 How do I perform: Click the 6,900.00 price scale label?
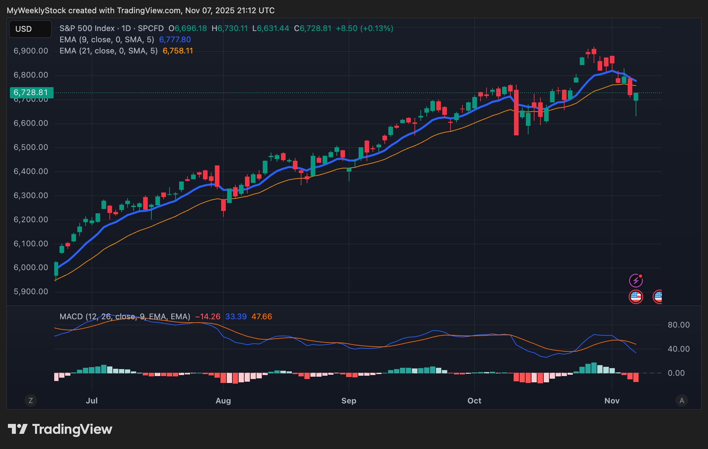31,51
